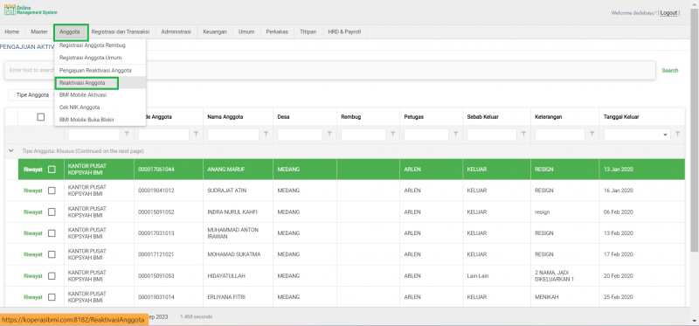The width and height of the screenshot is (699, 326).
Task: Click the Rembug filter field
Action: (363, 135)
